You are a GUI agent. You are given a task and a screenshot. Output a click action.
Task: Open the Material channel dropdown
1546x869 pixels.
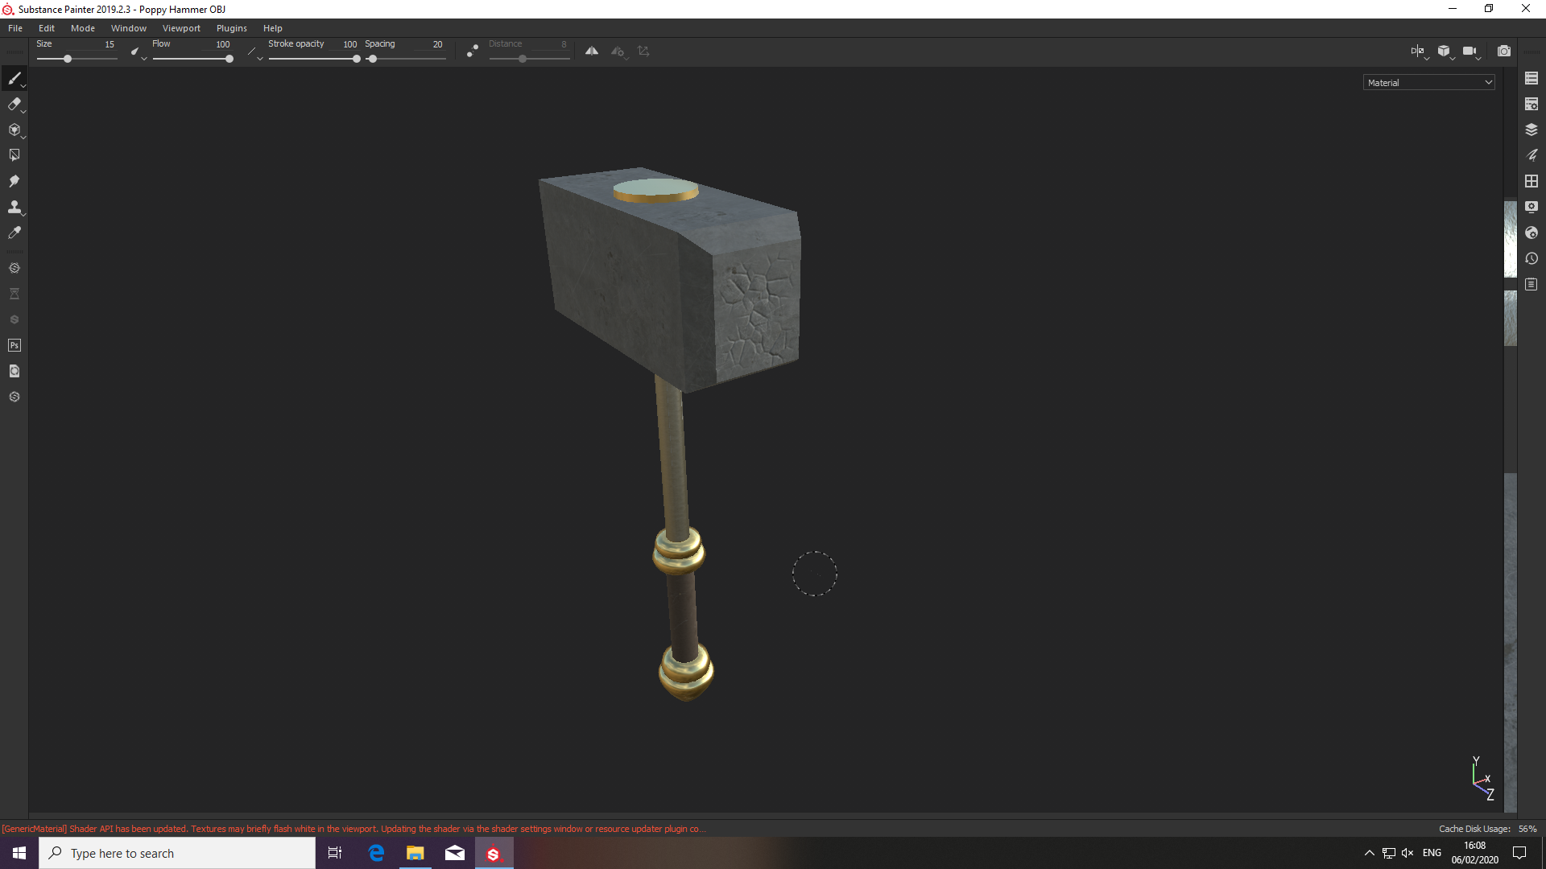[1428, 82]
